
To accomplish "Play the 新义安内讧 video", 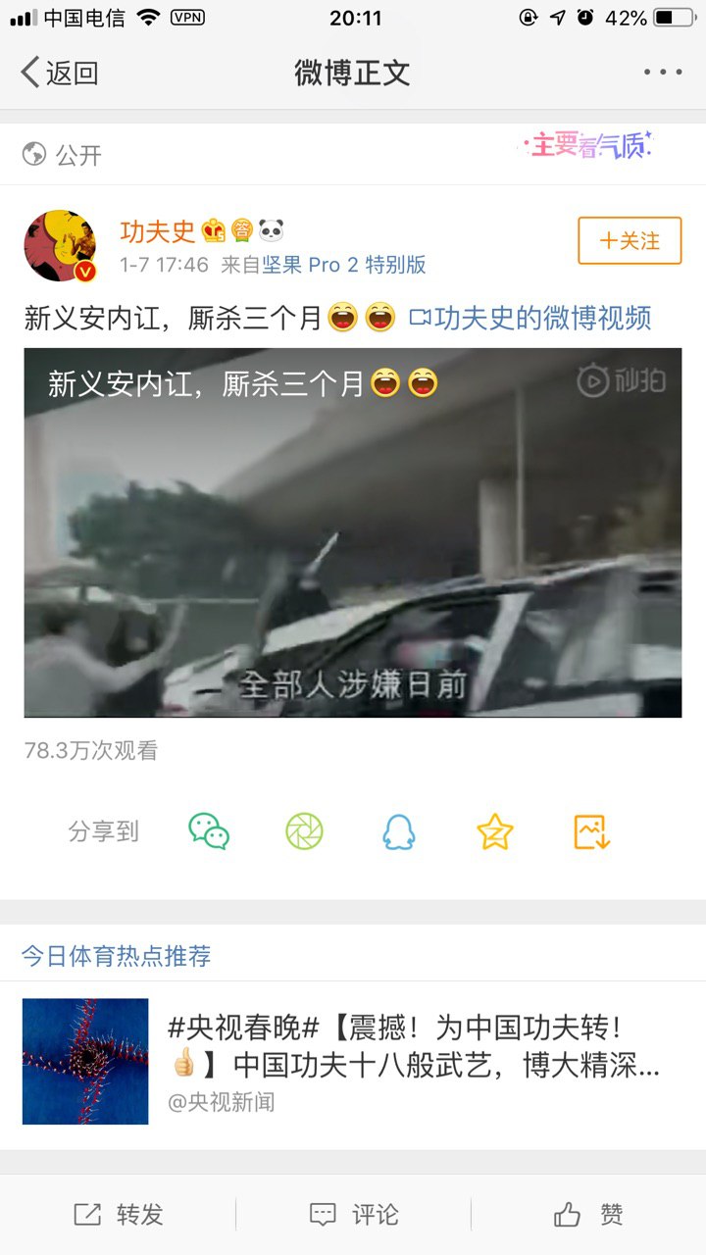I will [x=353, y=532].
